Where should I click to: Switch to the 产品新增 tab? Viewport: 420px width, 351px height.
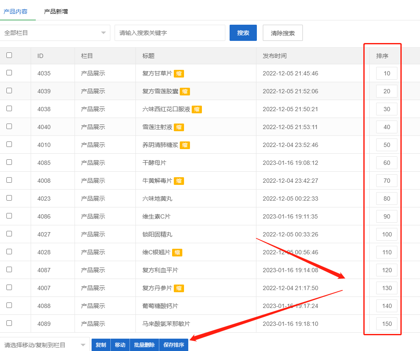[56, 12]
